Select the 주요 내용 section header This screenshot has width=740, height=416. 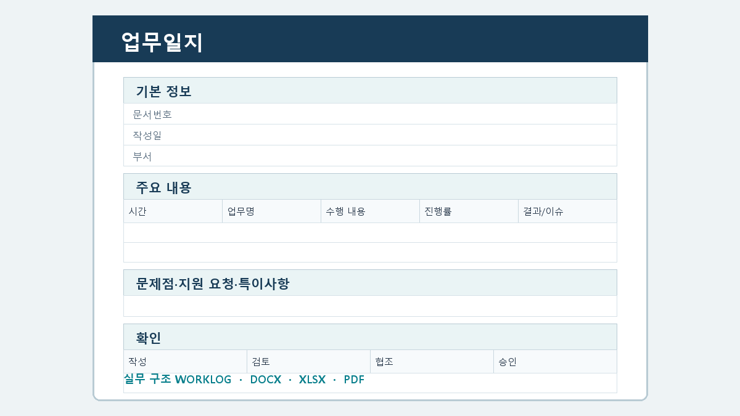tap(370, 187)
